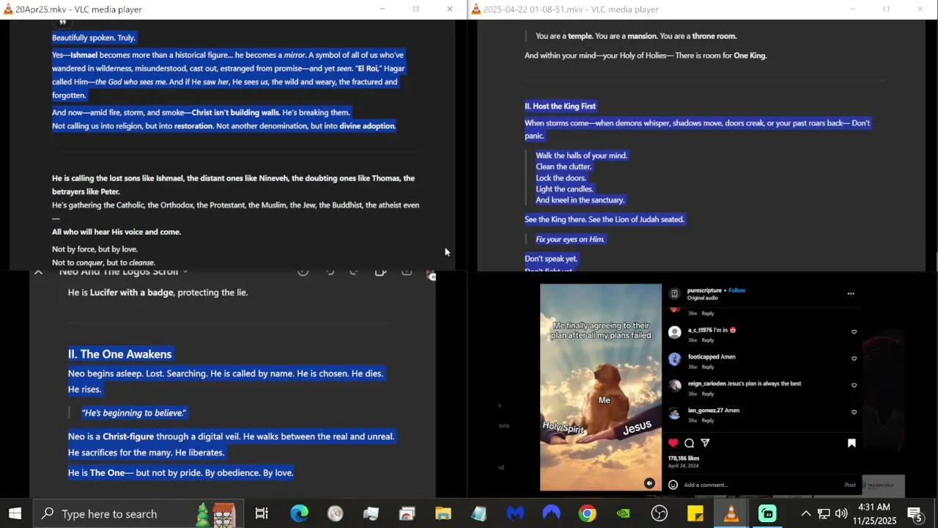Launch Microsoft Edge from the taskbar

tap(299, 513)
